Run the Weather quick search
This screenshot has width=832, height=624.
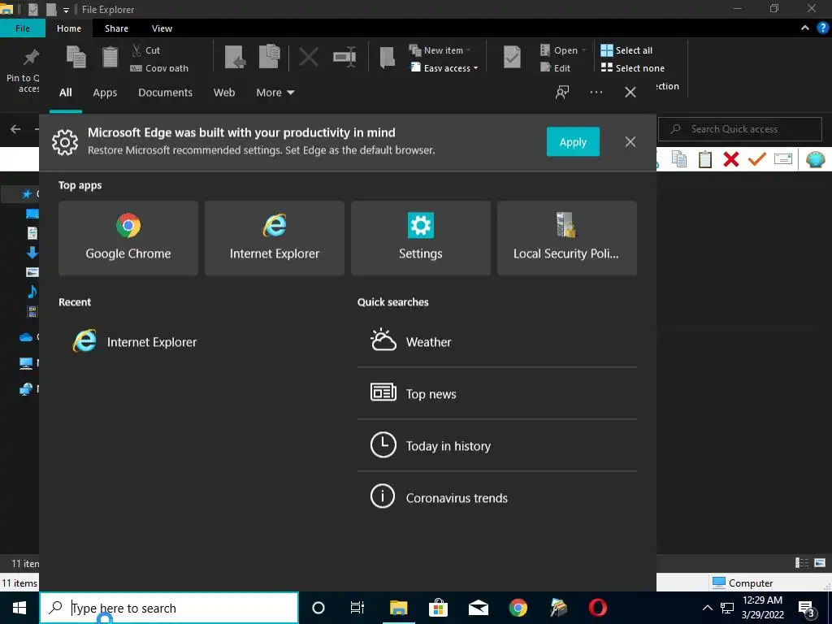496,342
